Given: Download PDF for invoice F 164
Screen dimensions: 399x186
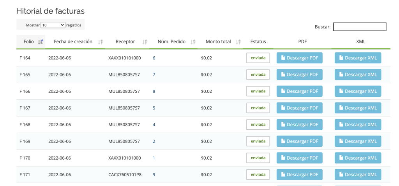Looking at the screenshot, I should click(x=300, y=58).
